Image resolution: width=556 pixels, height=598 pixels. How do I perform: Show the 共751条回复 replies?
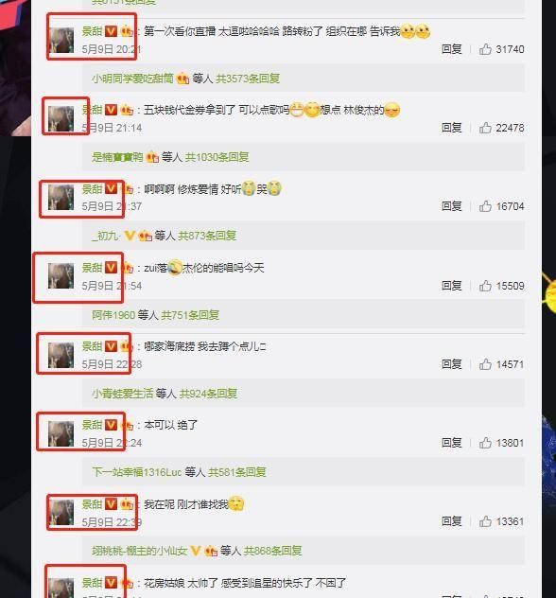(190, 315)
